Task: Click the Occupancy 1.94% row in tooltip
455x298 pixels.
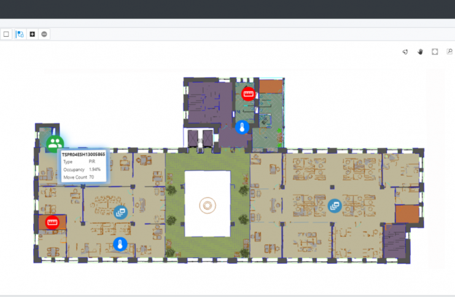Action: click(x=82, y=169)
